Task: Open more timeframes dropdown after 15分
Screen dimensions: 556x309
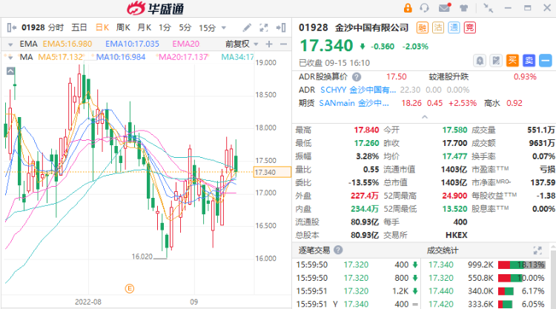Action: (x=223, y=27)
